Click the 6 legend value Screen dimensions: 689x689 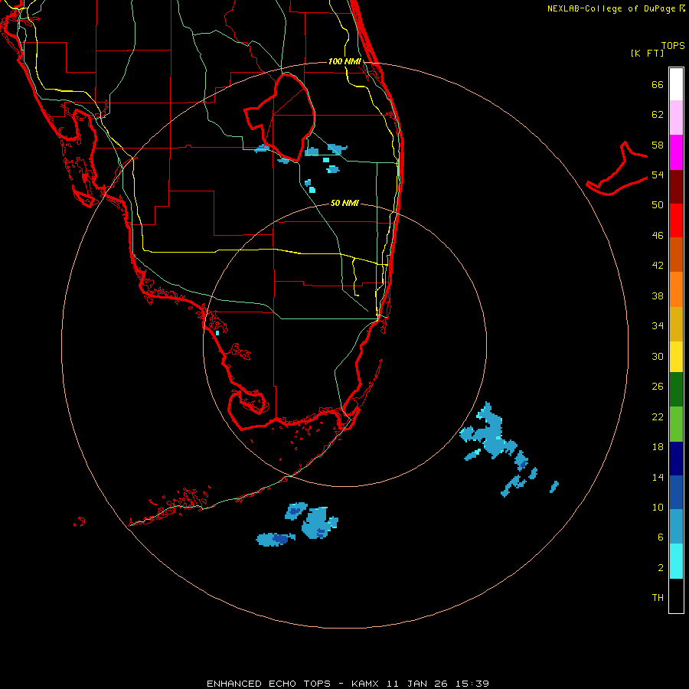tap(661, 537)
